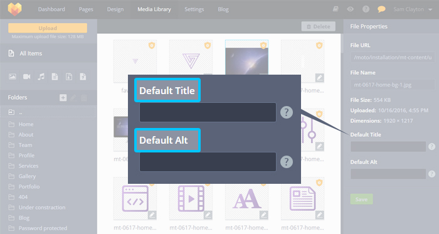Click the media grid vertical scrollbar
The width and height of the screenshot is (439, 234).
342,43
